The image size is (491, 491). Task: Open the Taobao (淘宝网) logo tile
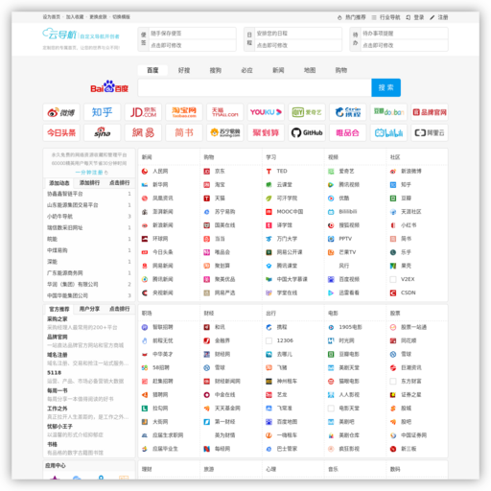point(184,112)
